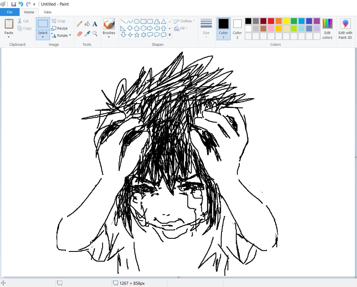This screenshot has height=287, width=357.
Task: Expand the full Shapes gallery
Action: coord(170,35)
